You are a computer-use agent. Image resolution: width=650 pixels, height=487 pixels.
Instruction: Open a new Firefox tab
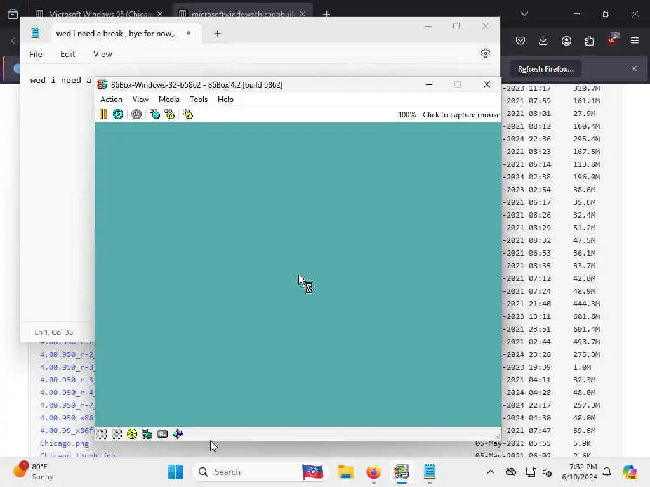point(326,14)
